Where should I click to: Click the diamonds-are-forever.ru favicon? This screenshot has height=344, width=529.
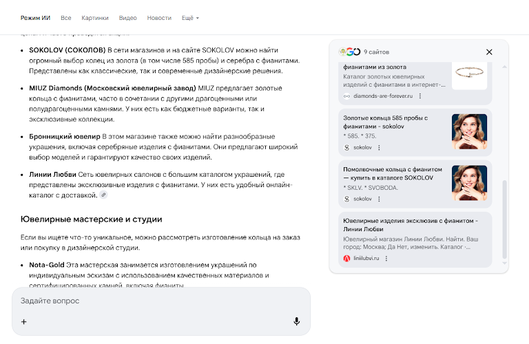(x=346, y=96)
